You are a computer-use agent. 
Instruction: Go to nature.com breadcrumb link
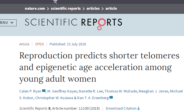(35, 8)
